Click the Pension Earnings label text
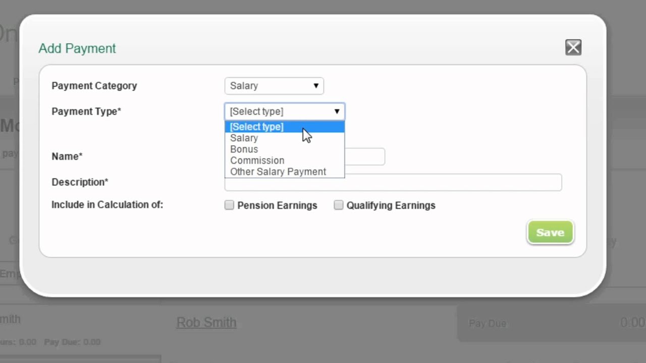The width and height of the screenshot is (646, 363). click(x=277, y=206)
